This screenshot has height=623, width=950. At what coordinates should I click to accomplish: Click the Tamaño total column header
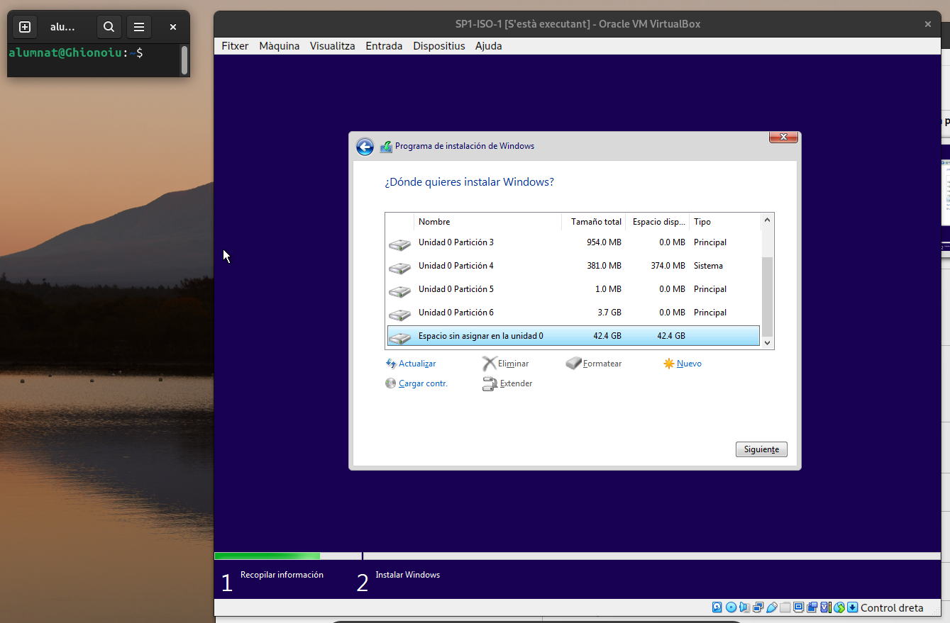(595, 222)
